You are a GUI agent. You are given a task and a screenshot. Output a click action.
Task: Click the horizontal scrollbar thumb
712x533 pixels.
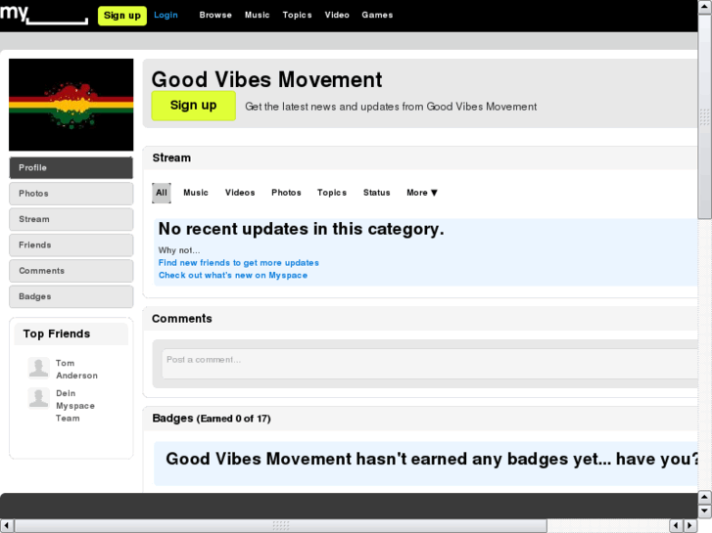point(281,526)
